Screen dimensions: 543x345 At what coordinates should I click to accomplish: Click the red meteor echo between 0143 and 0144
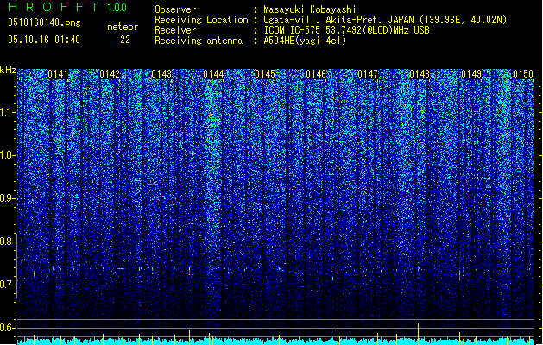[x=189, y=271]
